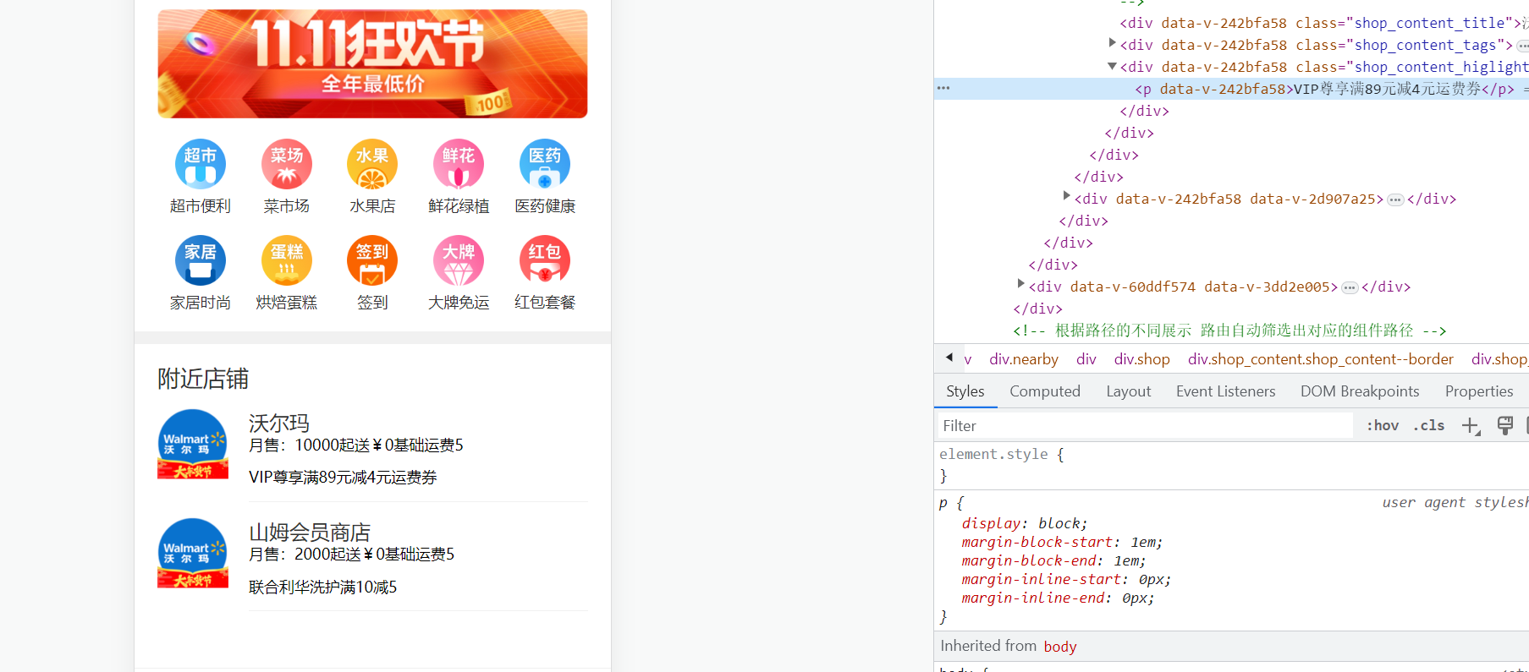
Task: Expand the data-v-60ddf574 div node
Action: [1020, 284]
